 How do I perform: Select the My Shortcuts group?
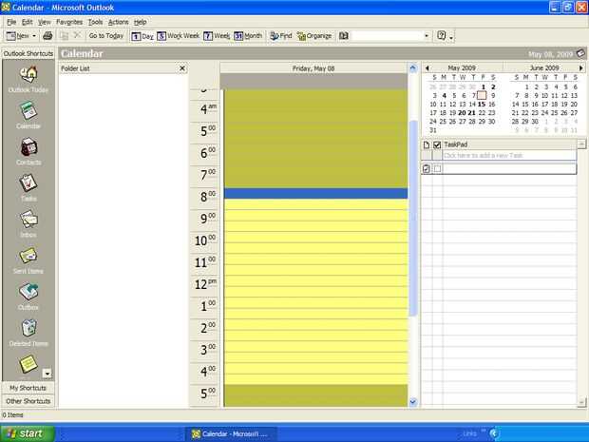(28, 388)
